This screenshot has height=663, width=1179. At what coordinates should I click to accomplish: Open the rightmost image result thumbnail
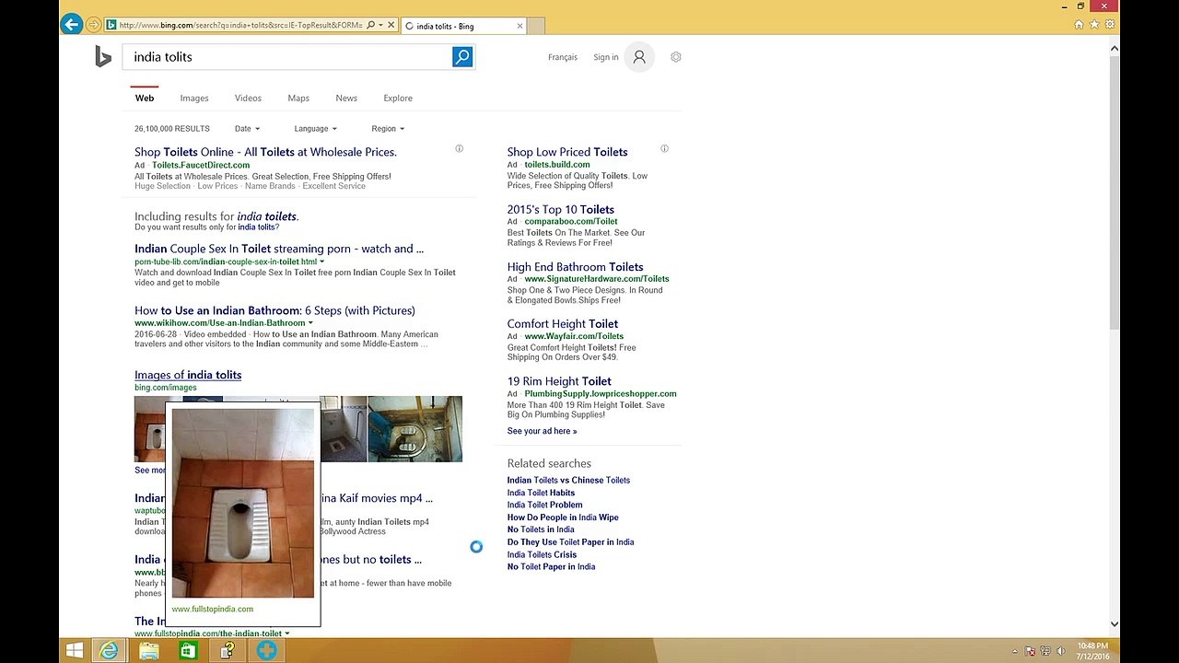[415, 429]
